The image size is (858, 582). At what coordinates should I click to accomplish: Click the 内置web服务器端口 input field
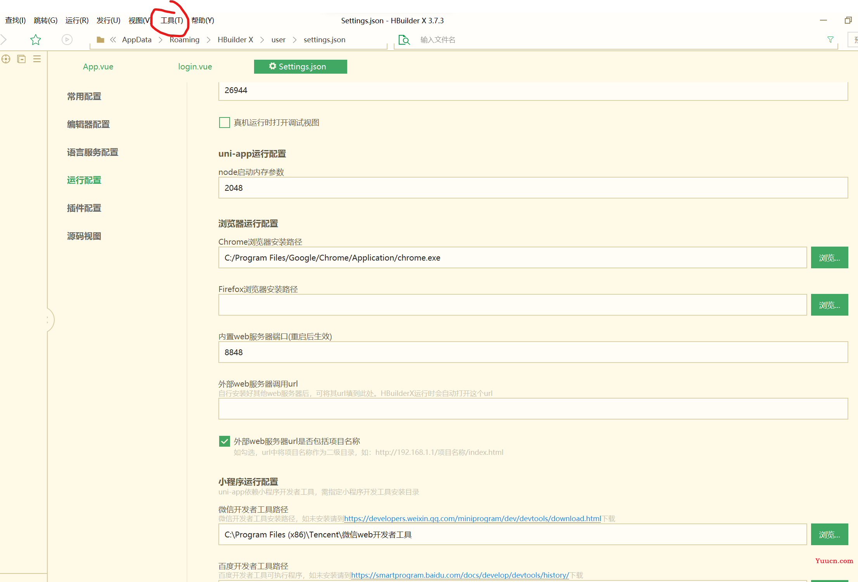coord(533,352)
